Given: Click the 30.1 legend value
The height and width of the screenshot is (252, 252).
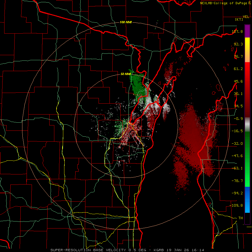Looking at the screenshot, I should click(x=238, y=94).
